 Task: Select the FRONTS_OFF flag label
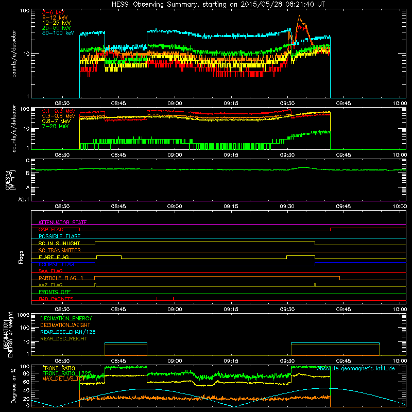(x=55, y=292)
